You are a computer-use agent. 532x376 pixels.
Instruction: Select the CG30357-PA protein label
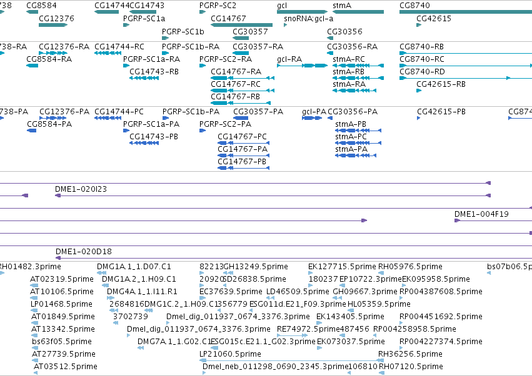click(x=258, y=112)
